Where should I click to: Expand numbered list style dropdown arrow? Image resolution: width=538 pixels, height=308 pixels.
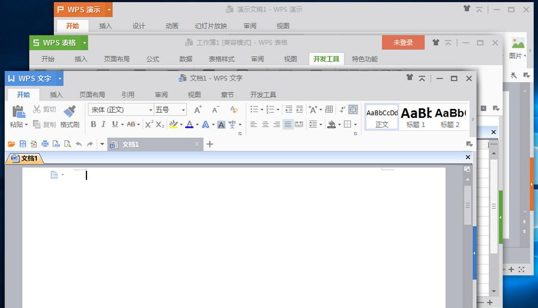(278, 110)
